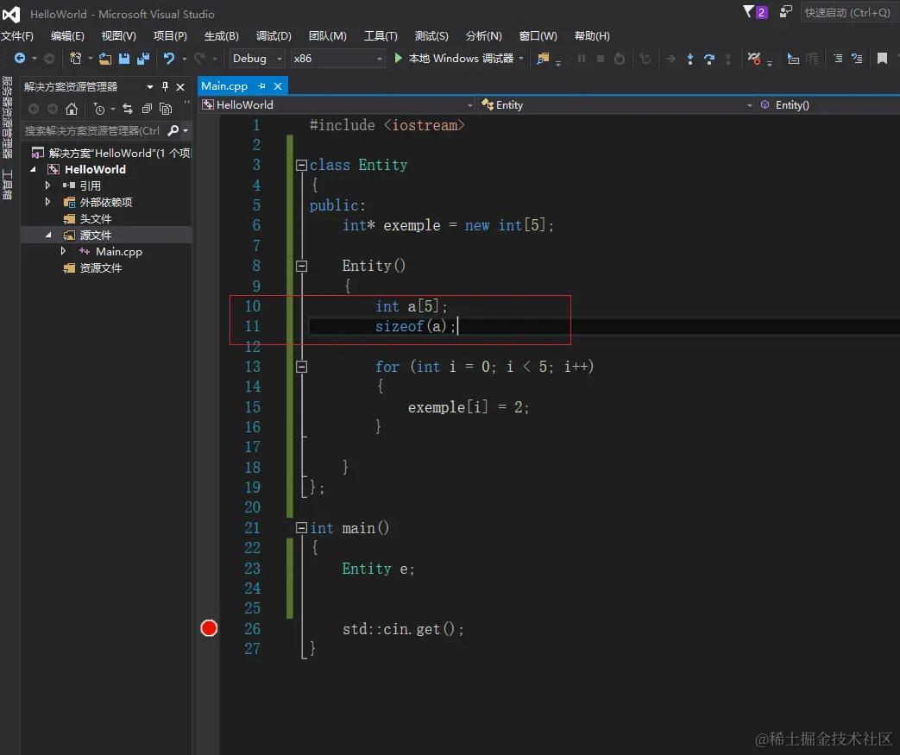The height and width of the screenshot is (755, 900).
Task: Open the 编辑(E) menu
Action: coord(67,36)
